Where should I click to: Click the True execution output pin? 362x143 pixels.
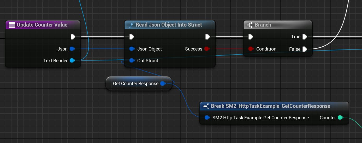coord(305,37)
